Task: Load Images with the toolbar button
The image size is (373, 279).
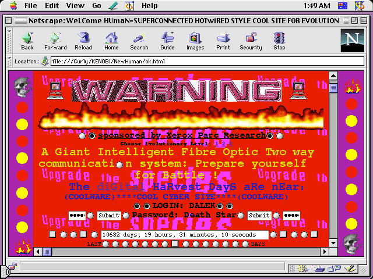Action: click(x=195, y=41)
